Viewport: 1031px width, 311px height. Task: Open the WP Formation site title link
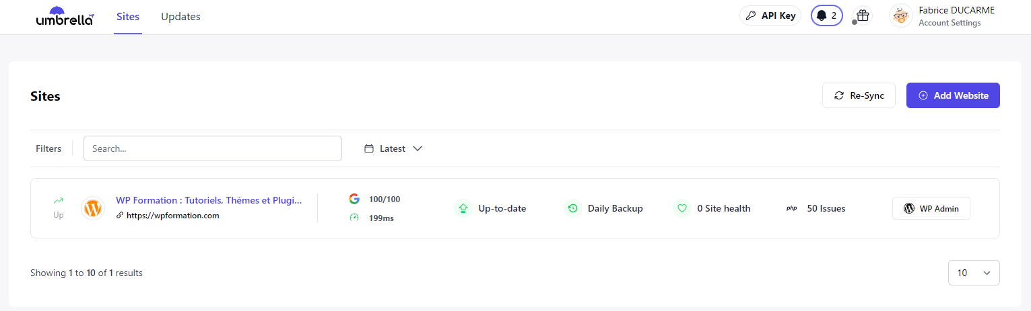coord(209,200)
